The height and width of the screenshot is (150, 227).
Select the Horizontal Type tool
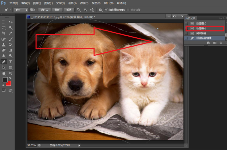tap(11, 62)
